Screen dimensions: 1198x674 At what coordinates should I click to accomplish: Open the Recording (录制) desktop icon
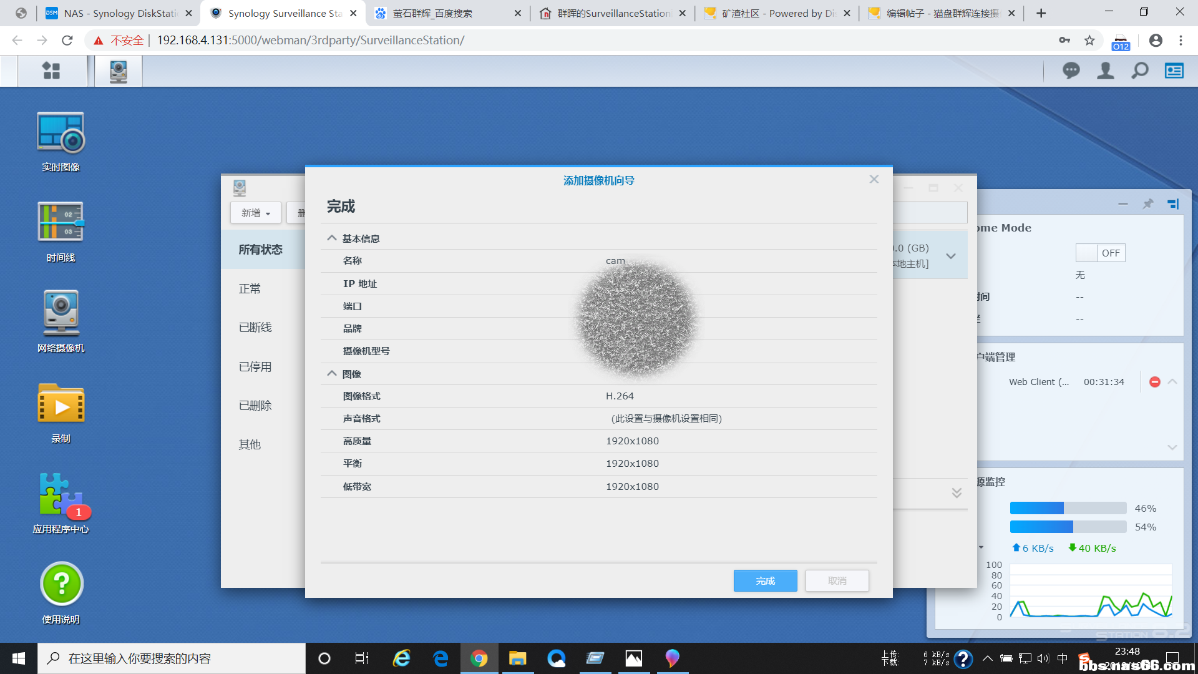61,404
